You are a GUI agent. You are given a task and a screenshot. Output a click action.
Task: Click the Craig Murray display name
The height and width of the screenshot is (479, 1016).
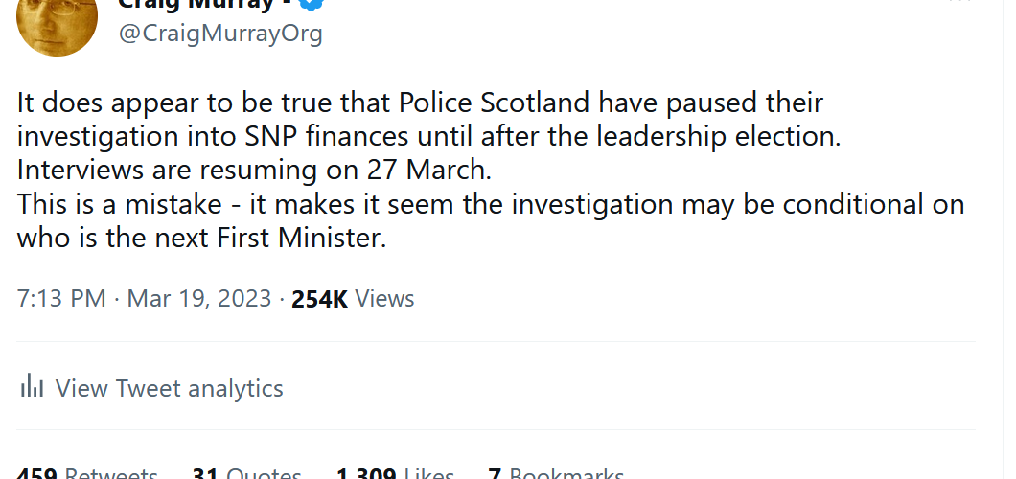(205, 4)
